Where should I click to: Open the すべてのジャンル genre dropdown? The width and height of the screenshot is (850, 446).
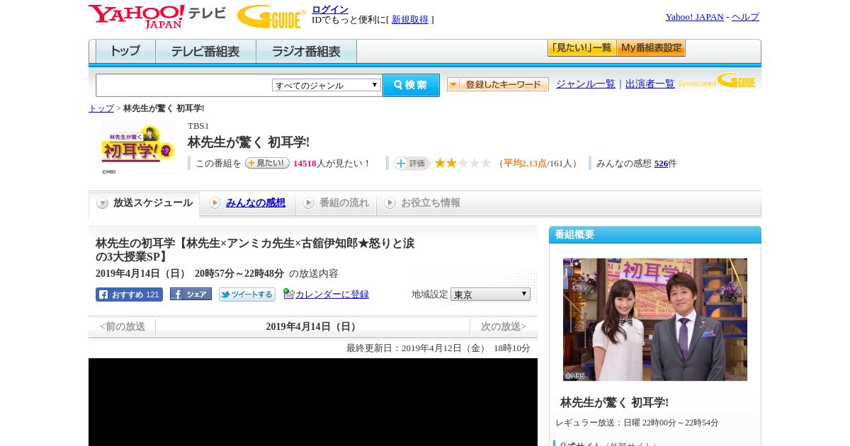click(x=327, y=85)
